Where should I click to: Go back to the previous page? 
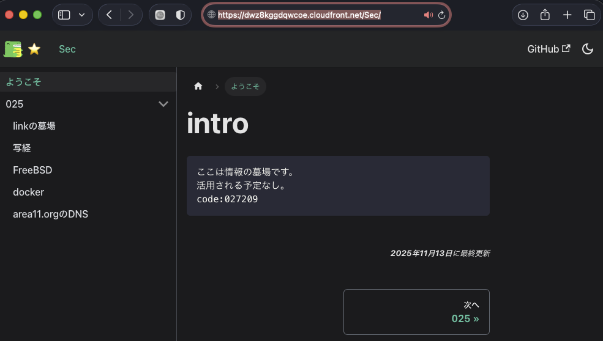pos(109,15)
